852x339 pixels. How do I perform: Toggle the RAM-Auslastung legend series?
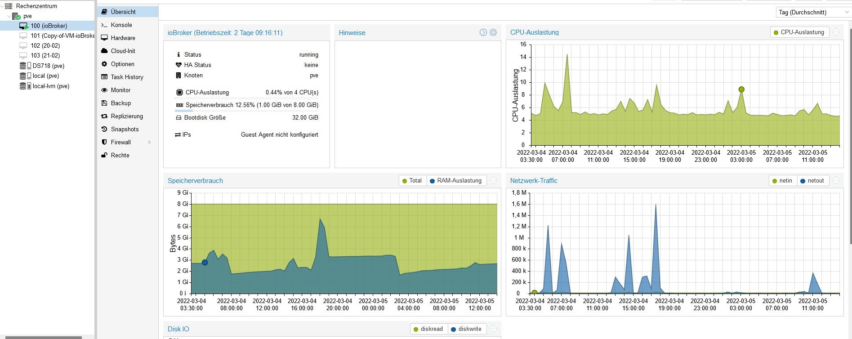pyautogui.click(x=456, y=181)
